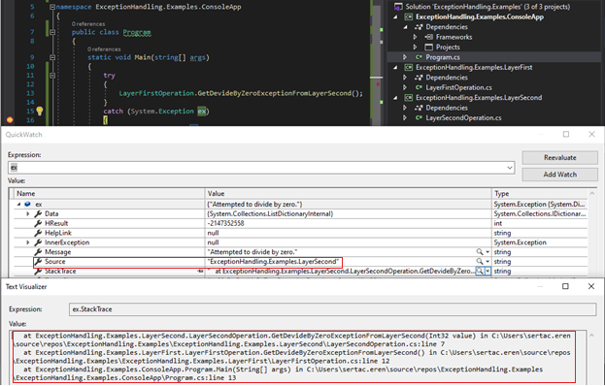Collapse the ExceptionHandling.Examples.LayerSecond project node

click(395, 97)
